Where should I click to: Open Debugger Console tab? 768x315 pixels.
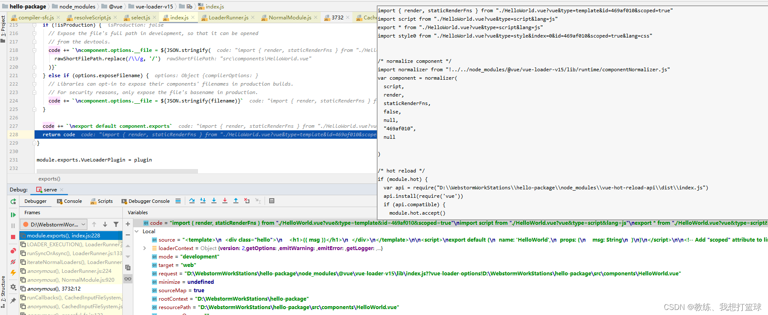coord(146,201)
